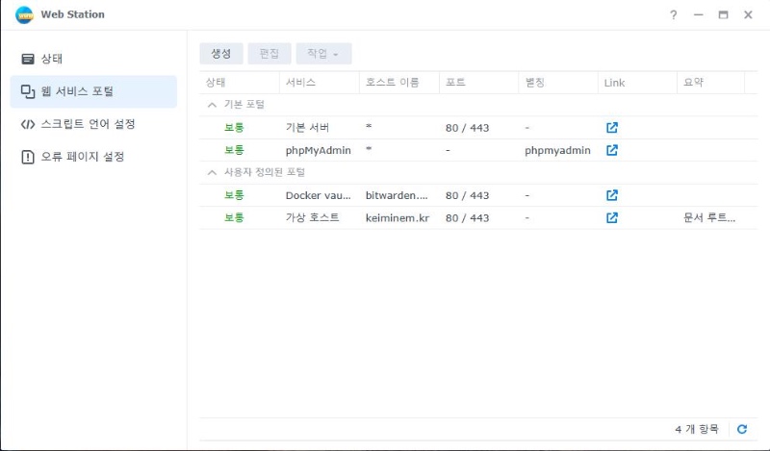Collapse the 사용자 정의된 포털 group
The height and width of the screenshot is (451, 770).
click(212, 172)
